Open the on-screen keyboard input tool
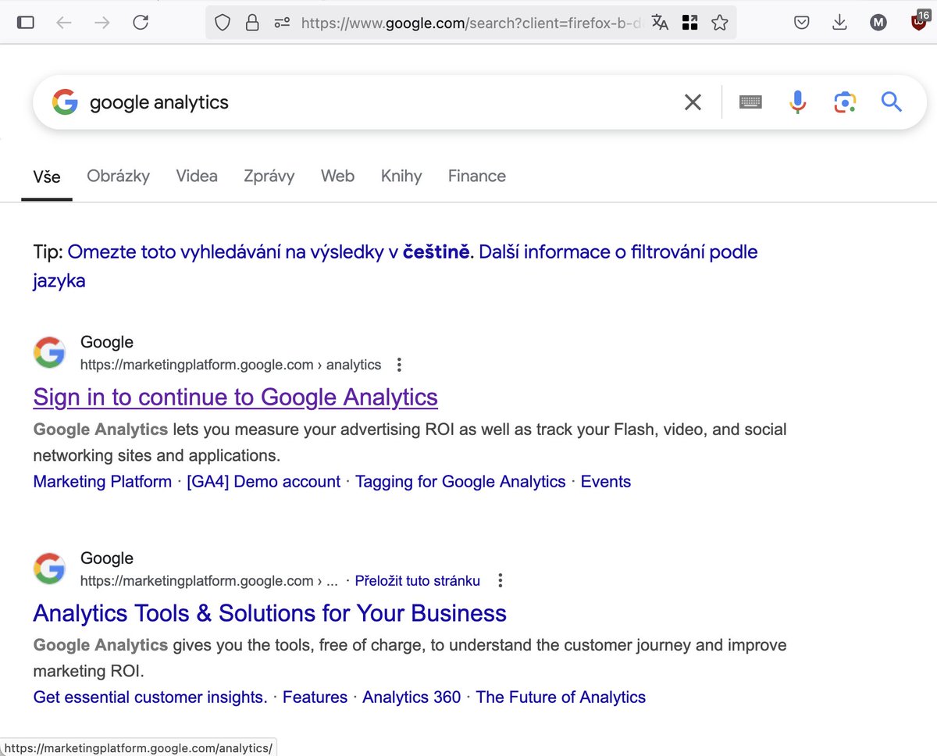The image size is (937, 756). coord(750,102)
